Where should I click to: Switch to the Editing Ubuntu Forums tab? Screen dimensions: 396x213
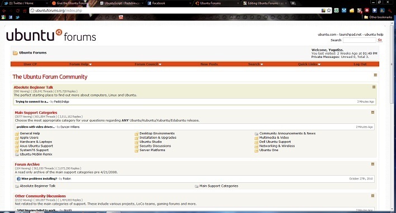click(x=265, y=3)
